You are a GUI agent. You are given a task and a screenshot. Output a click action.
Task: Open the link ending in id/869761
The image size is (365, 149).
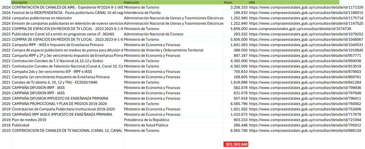(x=305, y=77)
